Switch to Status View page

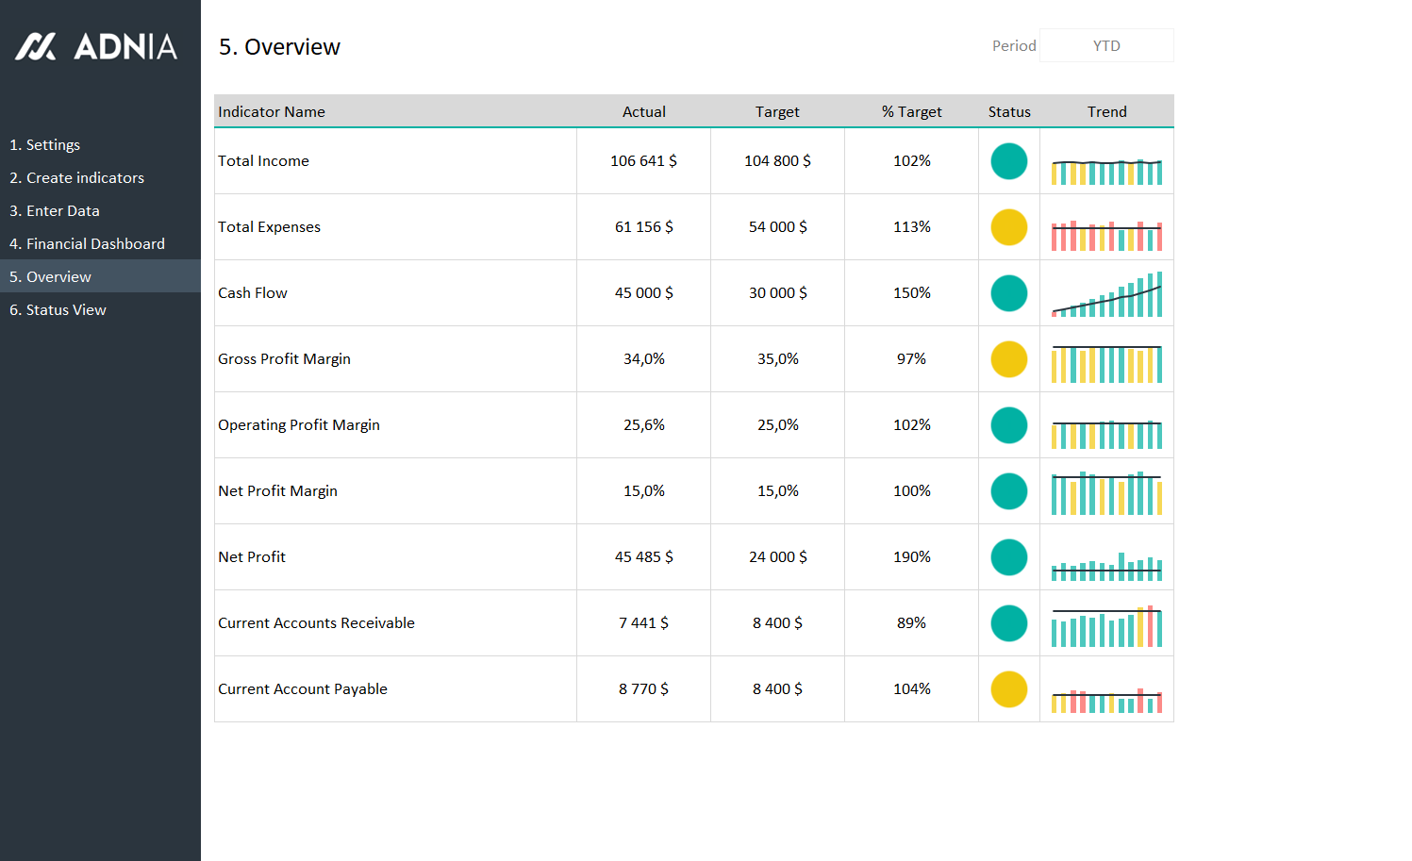click(58, 309)
